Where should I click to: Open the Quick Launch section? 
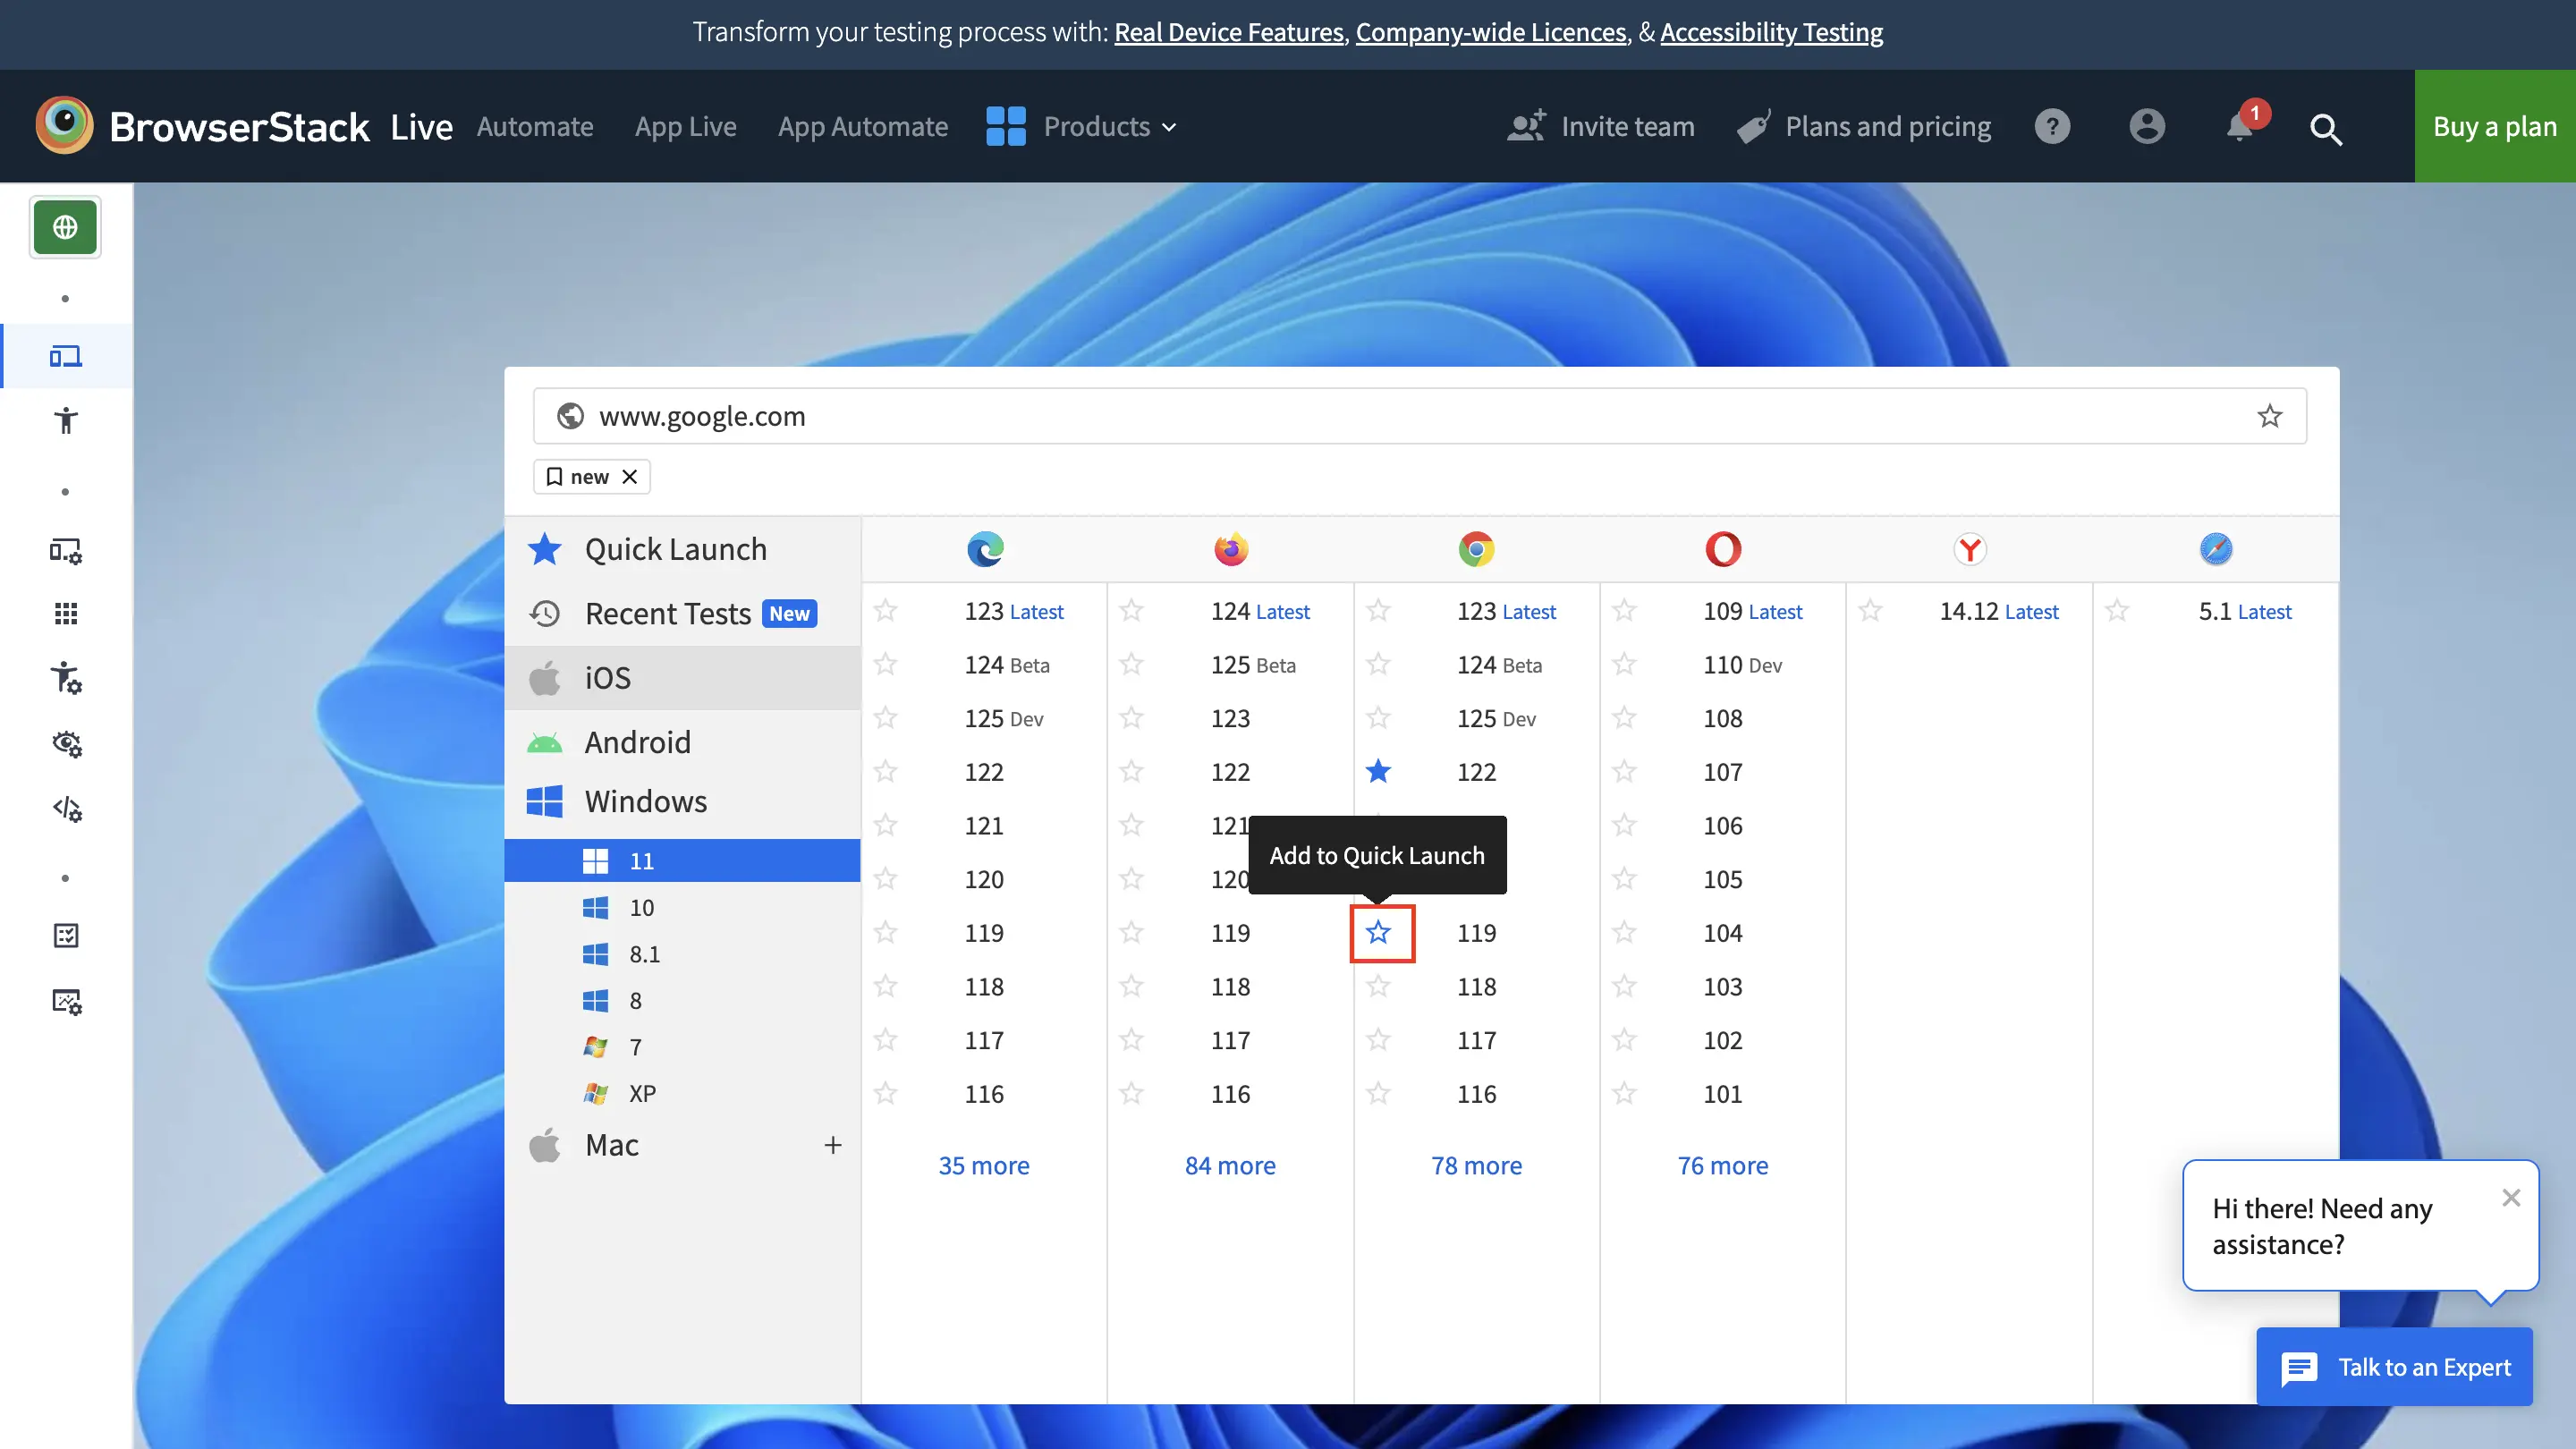(x=675, y=549)
